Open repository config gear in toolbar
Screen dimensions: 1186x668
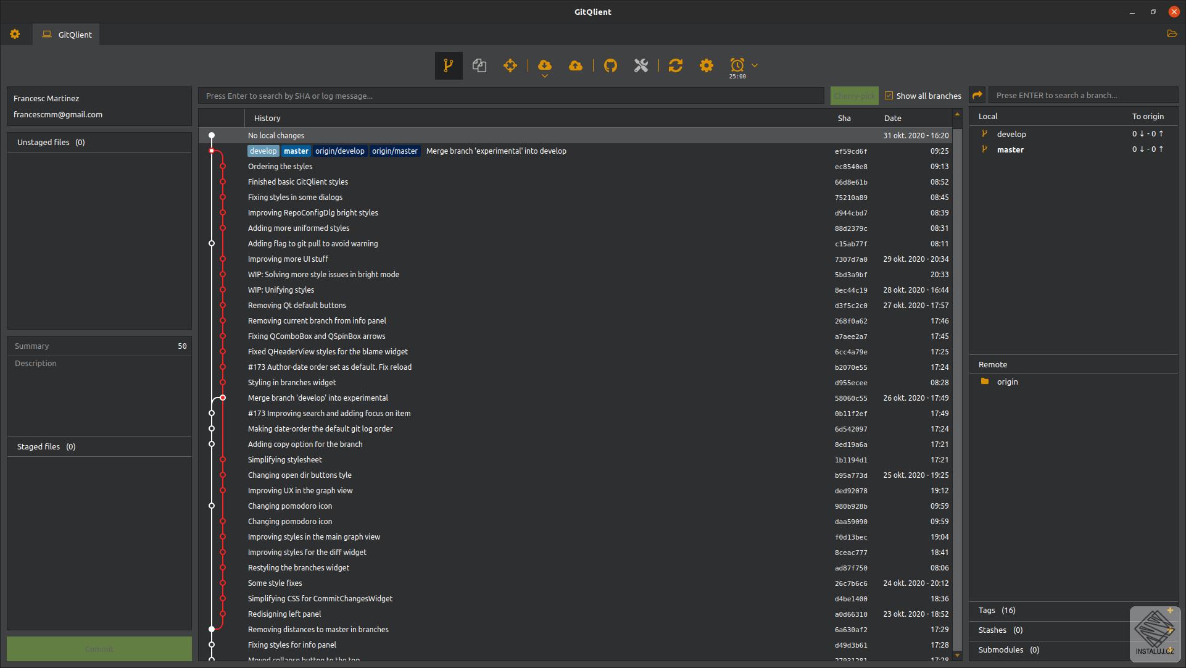pos(707,65)
